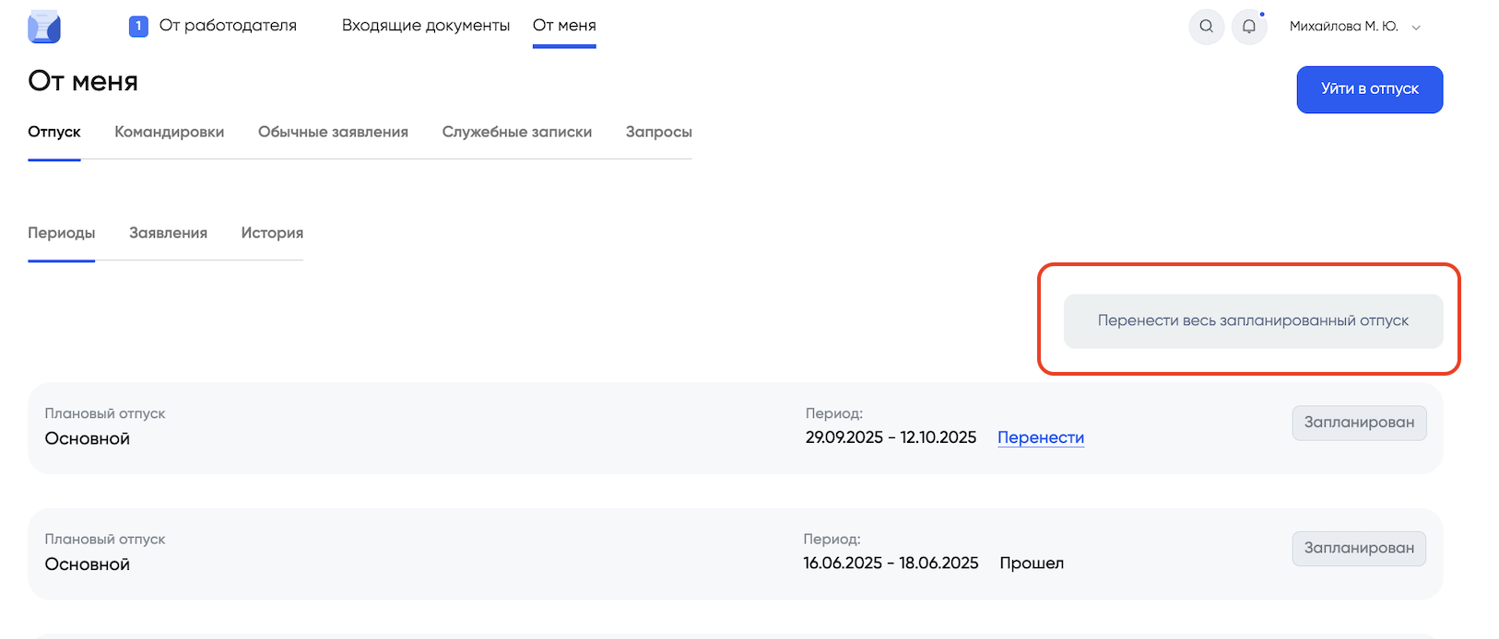
Task: Open notifications via the bell icon
Action: 1249,27
